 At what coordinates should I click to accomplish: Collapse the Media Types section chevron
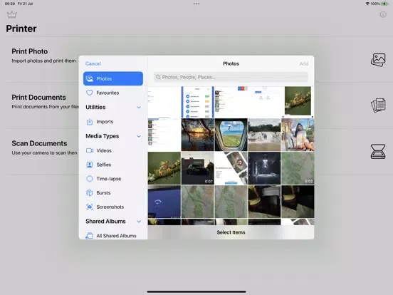(x=139, y=137)
